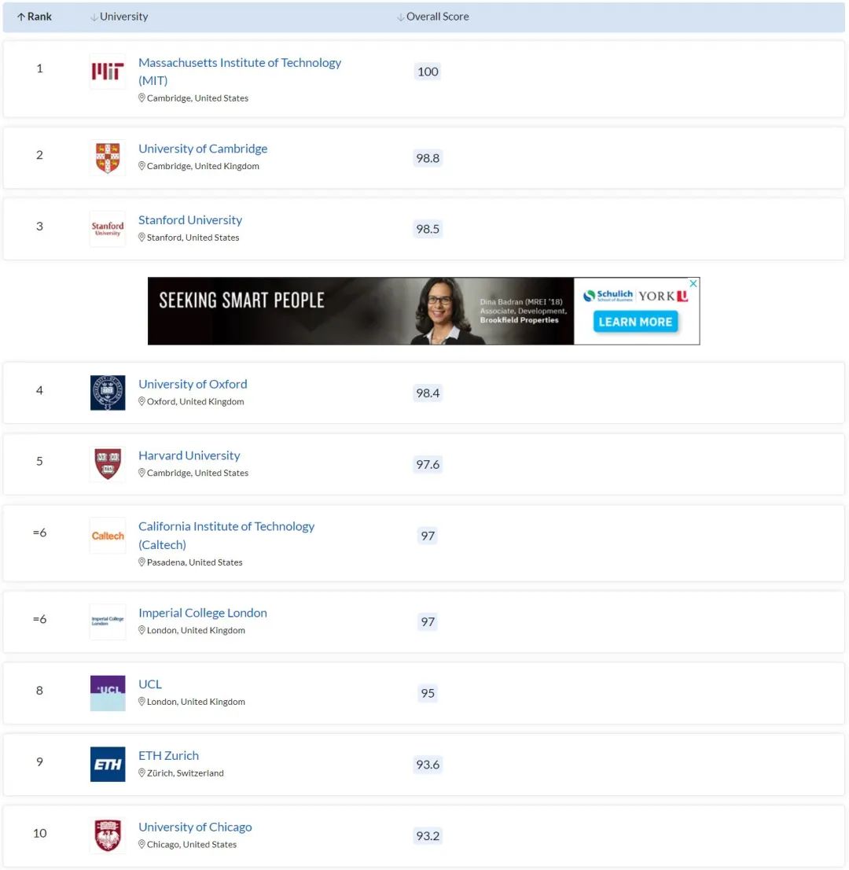Viewport: 849px width, 870px height.
Task: Click location pin icon beside Cambridge, United Kingdom
Action: point(141,166)
